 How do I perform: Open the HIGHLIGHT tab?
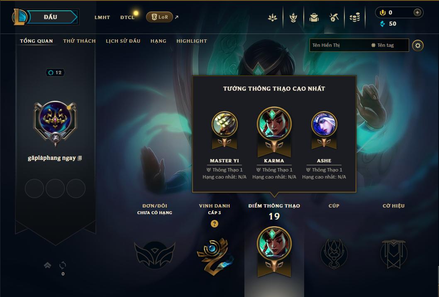tap(192, 41)
